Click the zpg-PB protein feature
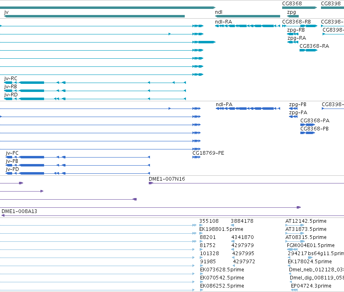 (x=293, y=109)
